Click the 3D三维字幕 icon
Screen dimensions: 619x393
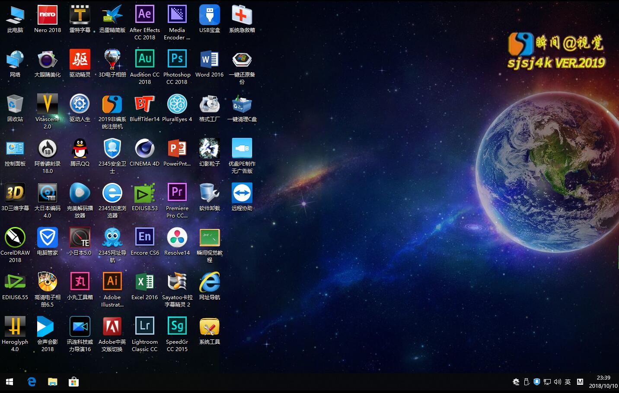pyautogui.click(x=15, y=193)
